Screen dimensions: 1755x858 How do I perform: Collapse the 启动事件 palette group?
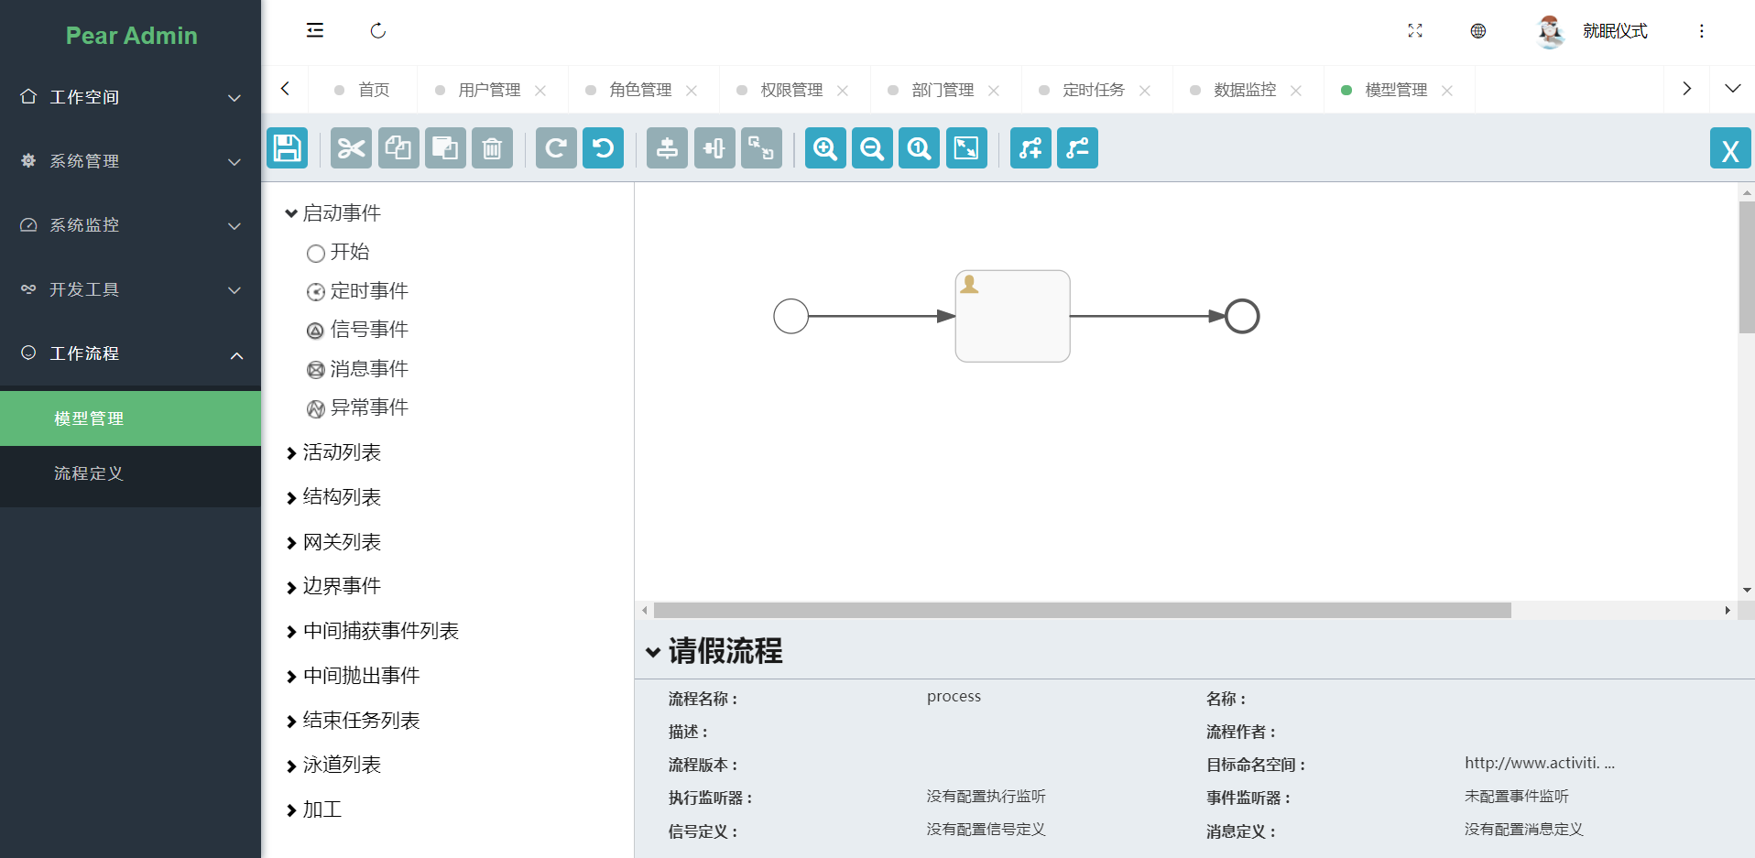333,213
